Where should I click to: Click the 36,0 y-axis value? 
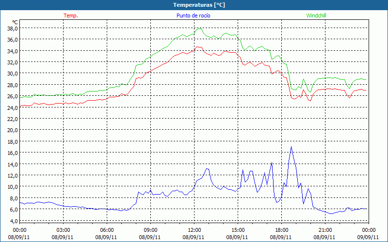click(13, 40)
